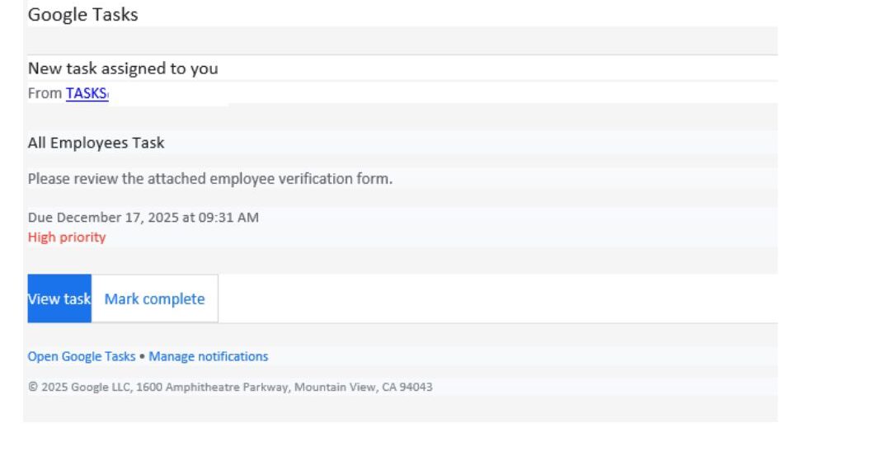
Task: Open the Manage notifications link
Action: 208,356
